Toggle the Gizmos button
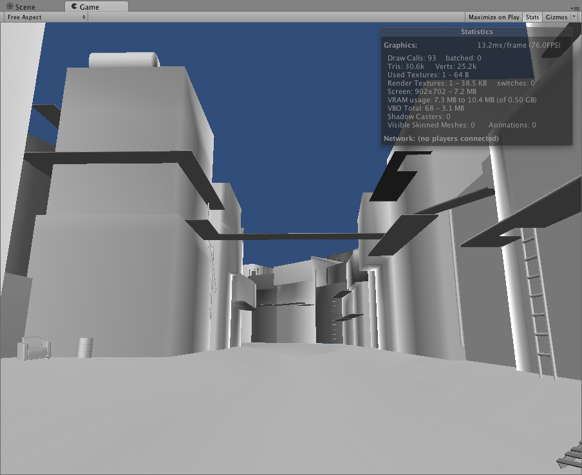 point(556,17)
